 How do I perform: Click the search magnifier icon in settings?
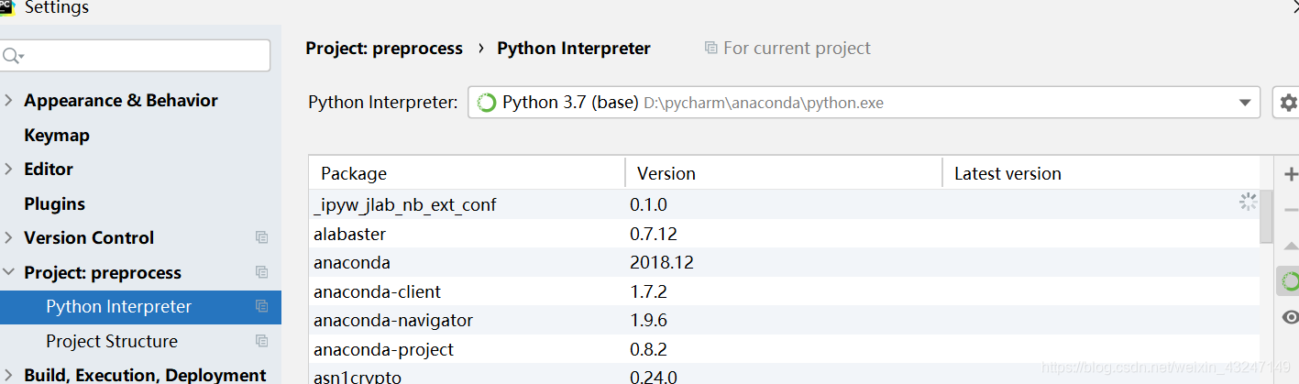(x=12, y=56)
